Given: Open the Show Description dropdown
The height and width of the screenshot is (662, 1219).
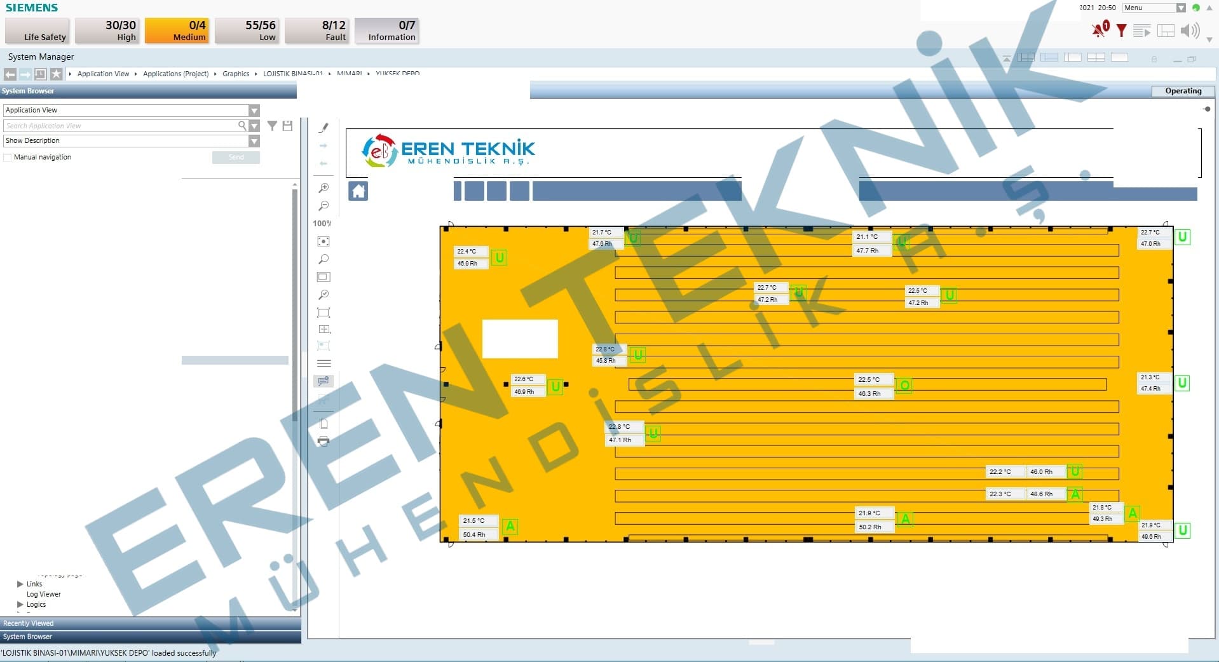Looking at the screenshot, I should [254, 141].
